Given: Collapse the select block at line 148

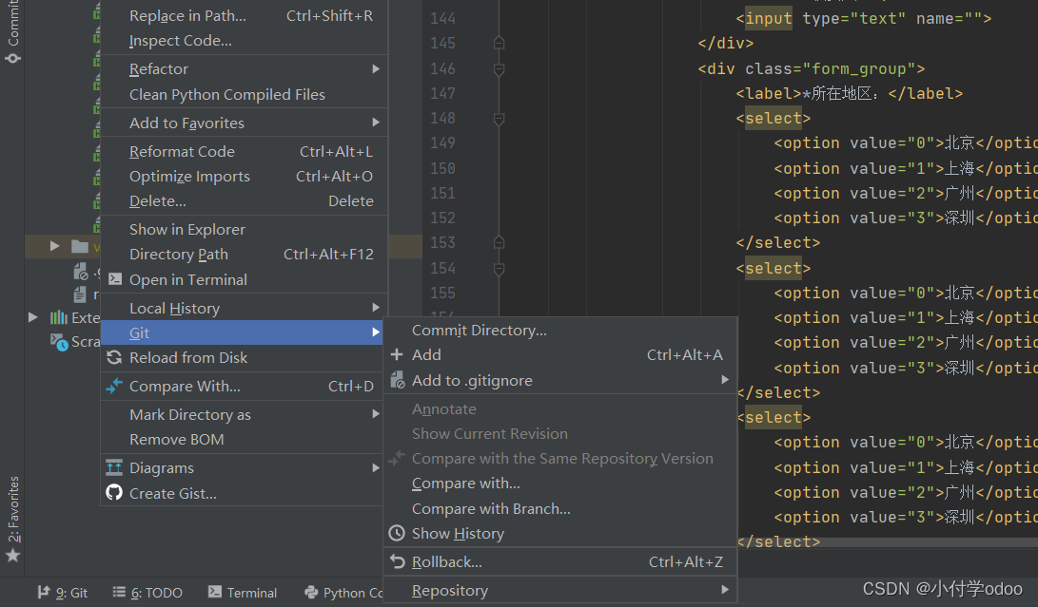Looking at the screenshot, I should tap(499, 119).
